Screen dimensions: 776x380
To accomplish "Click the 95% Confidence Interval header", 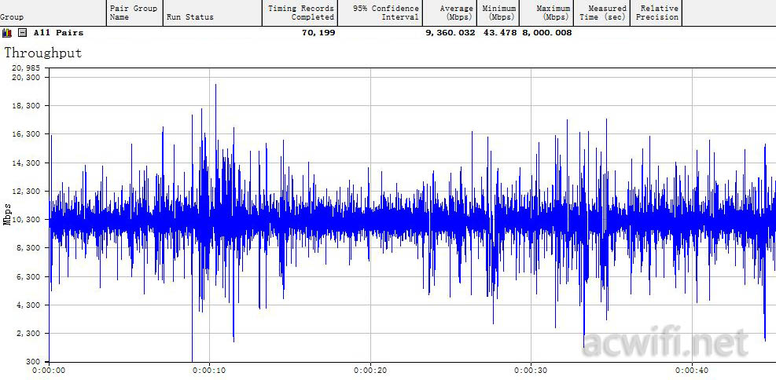I will pos(380,13).
